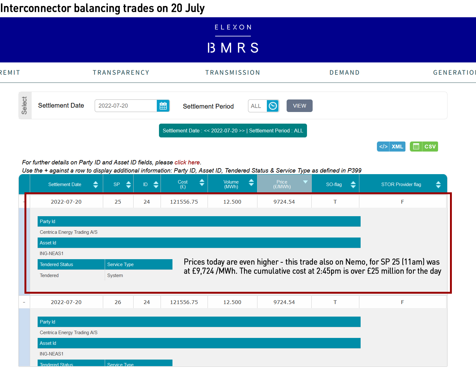Click the Asset Id bar under SP 25
The height and width of the screenshot is (374, 476).
coord(199,243)
